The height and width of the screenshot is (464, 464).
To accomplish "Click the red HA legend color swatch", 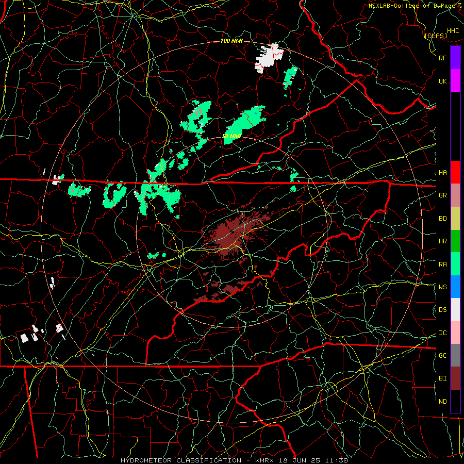I will 455,172.
